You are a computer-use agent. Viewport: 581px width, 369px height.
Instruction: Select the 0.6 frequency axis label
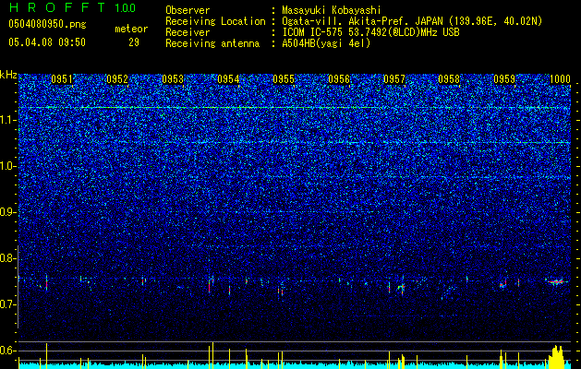pos(7,351)
